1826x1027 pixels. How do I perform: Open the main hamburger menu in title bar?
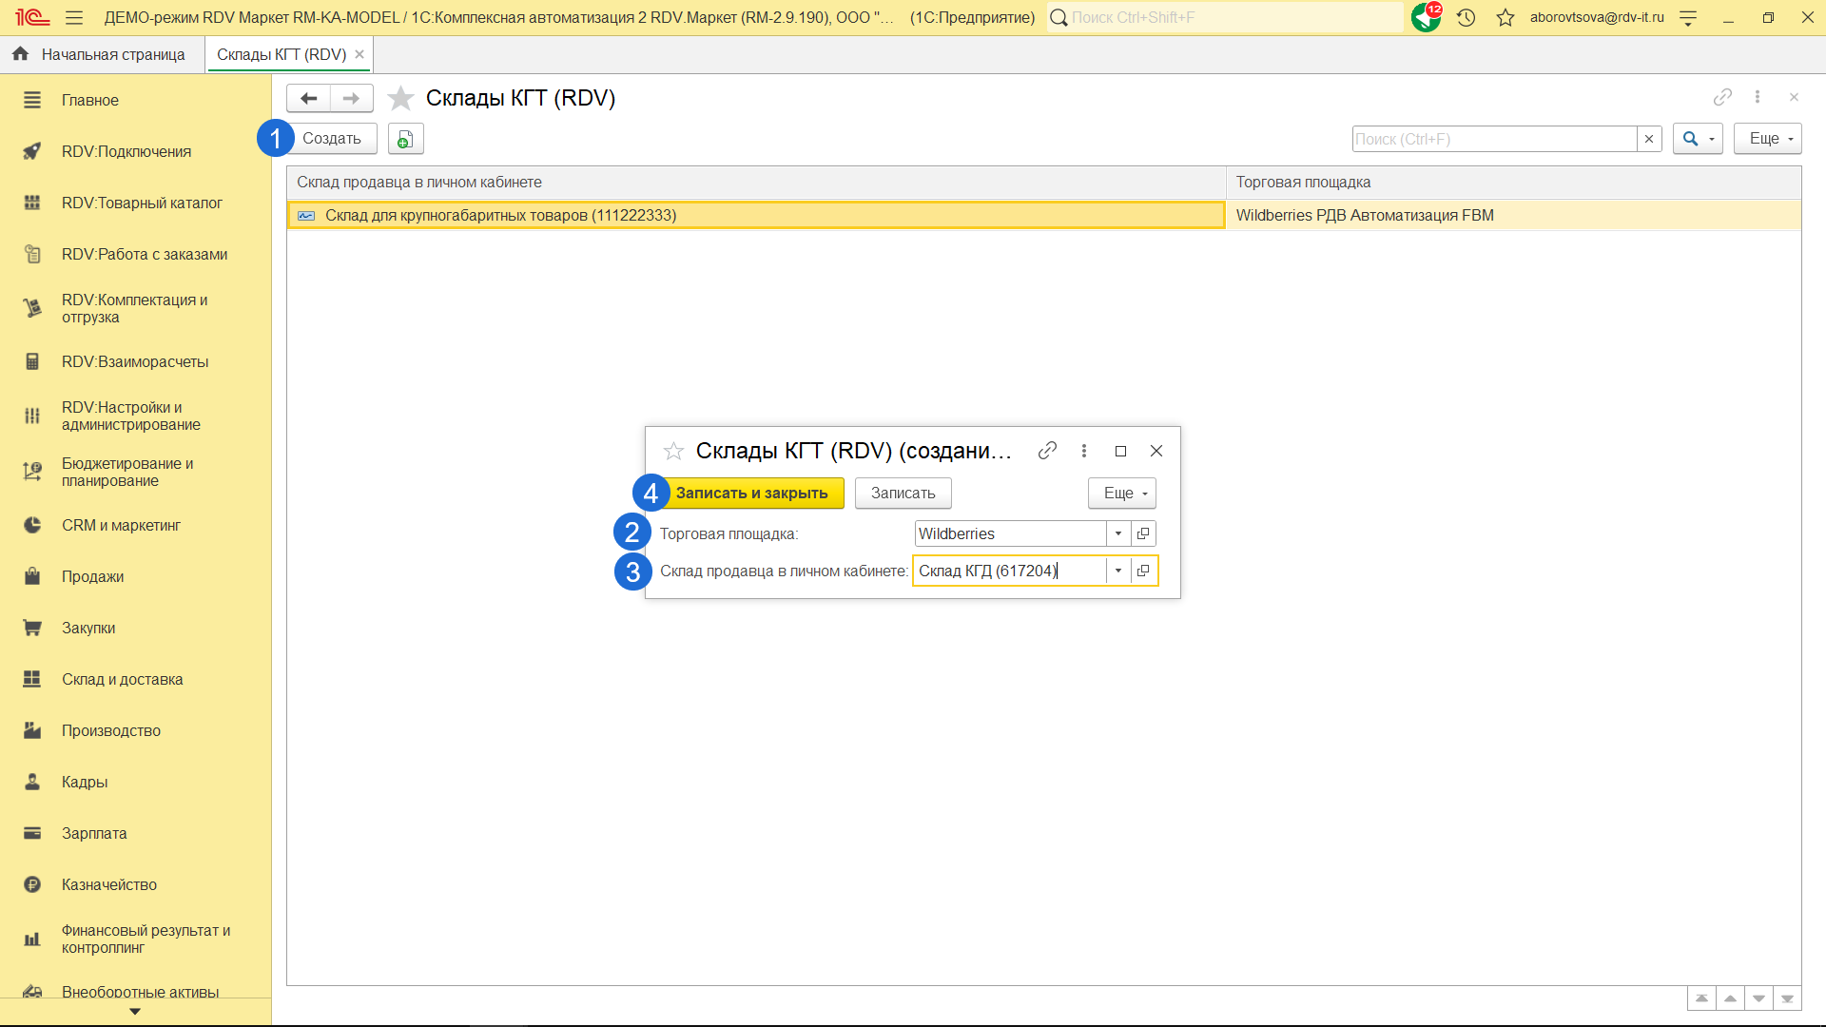pyautogui.click(x=74, y=17)
